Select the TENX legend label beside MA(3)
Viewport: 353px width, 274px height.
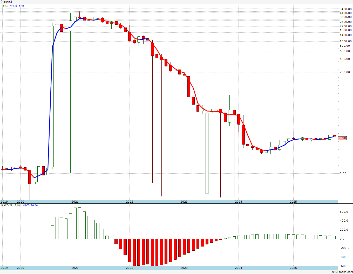(4, 6)
